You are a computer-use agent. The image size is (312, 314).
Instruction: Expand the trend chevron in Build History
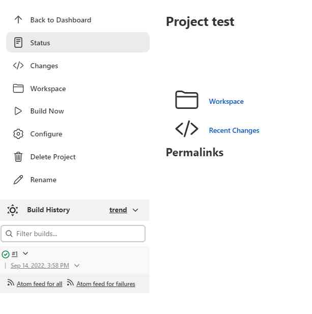135,210
